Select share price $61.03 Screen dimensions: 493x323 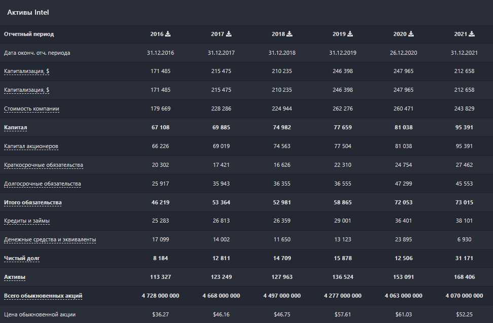pos(403,314)
